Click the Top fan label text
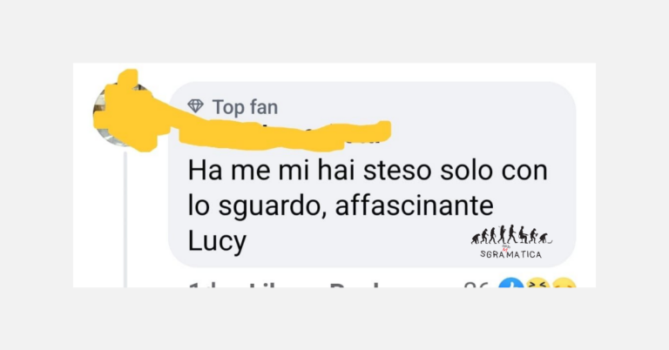 click(245, 106)
